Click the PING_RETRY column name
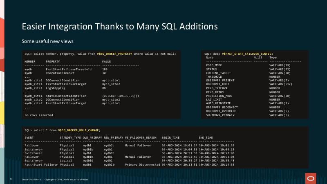Viewport: 327px width, 184px height. (215, 92)
